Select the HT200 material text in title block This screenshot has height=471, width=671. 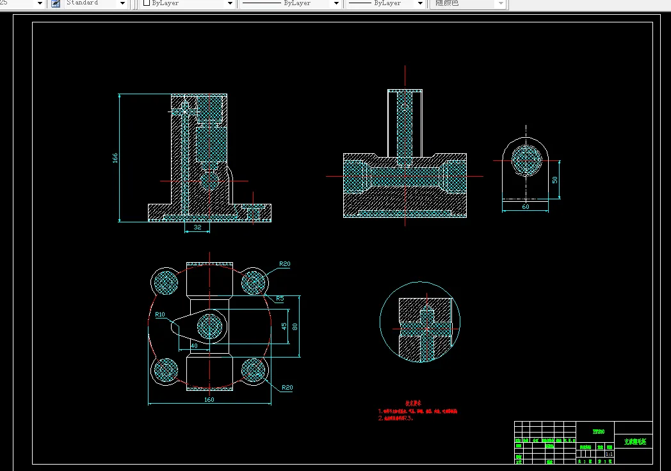(598, 432)
